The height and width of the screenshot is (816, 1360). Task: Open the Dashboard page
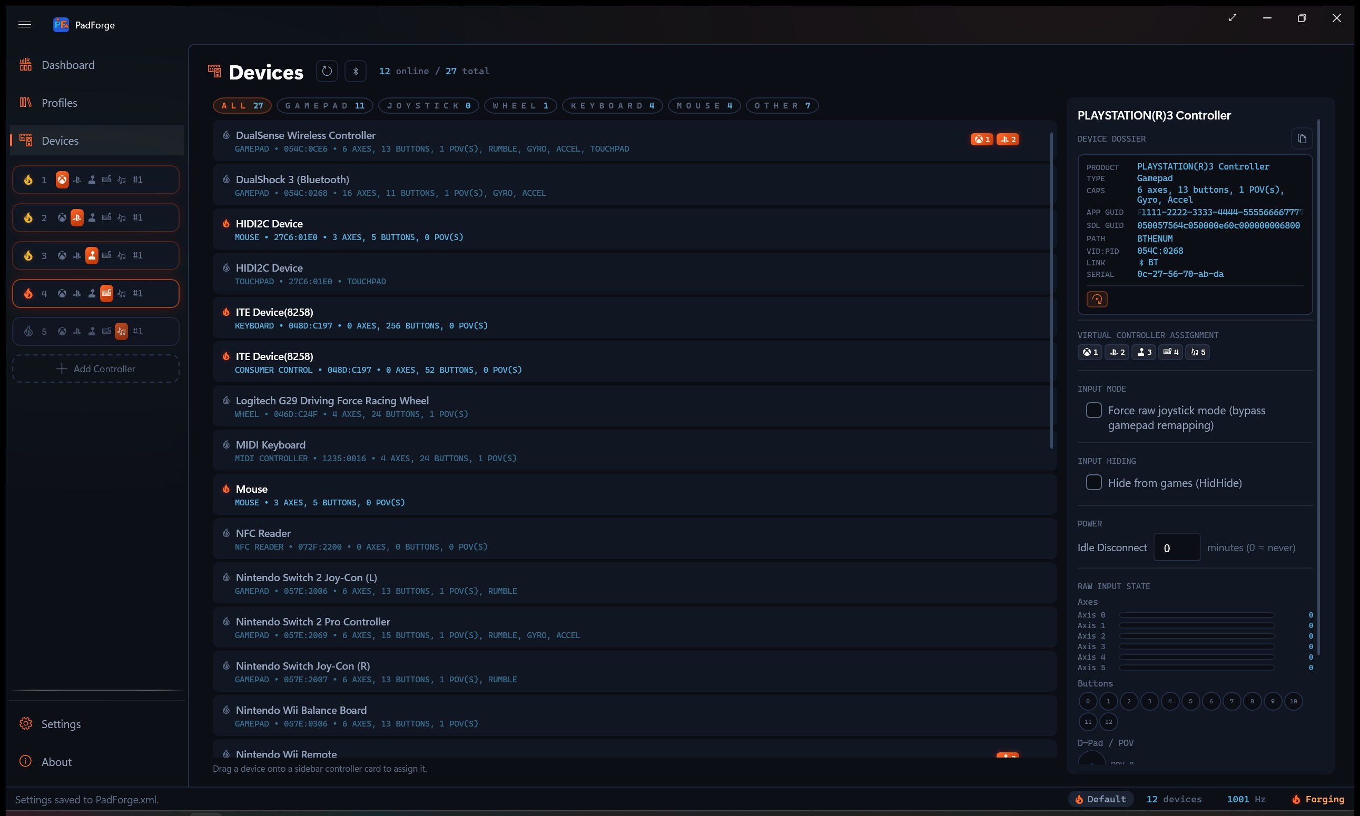click(97, 65)
